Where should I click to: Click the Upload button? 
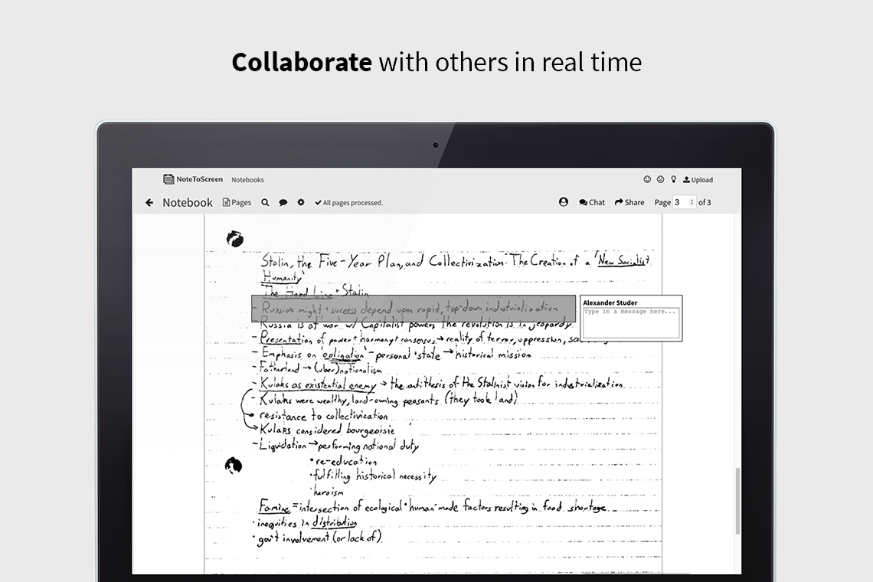(x=698, y=180)
